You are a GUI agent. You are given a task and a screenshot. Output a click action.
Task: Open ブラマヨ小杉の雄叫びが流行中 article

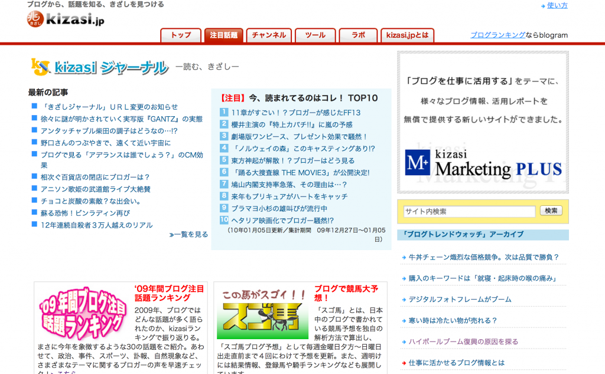[x=279, y=208]
